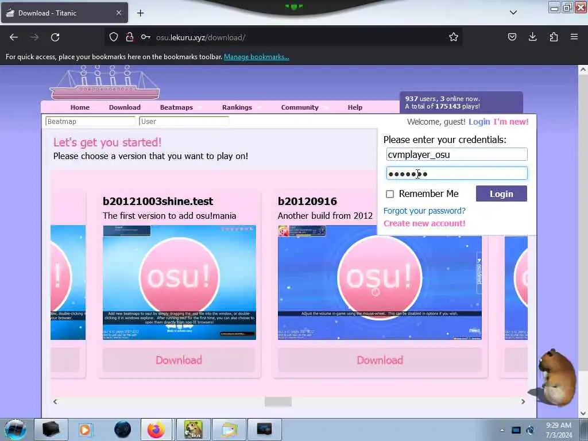This screenshot has width=588, height=441.
Task: Expand the Community menu
Action: 300,107
